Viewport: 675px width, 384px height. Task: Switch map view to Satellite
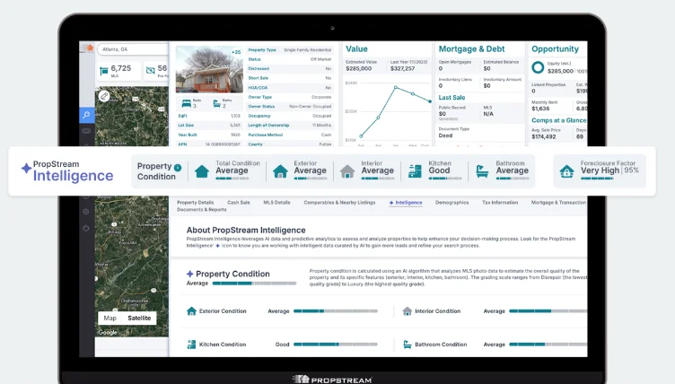(139, 319)
